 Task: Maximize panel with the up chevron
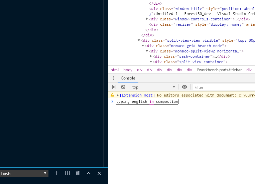[89, 173]
